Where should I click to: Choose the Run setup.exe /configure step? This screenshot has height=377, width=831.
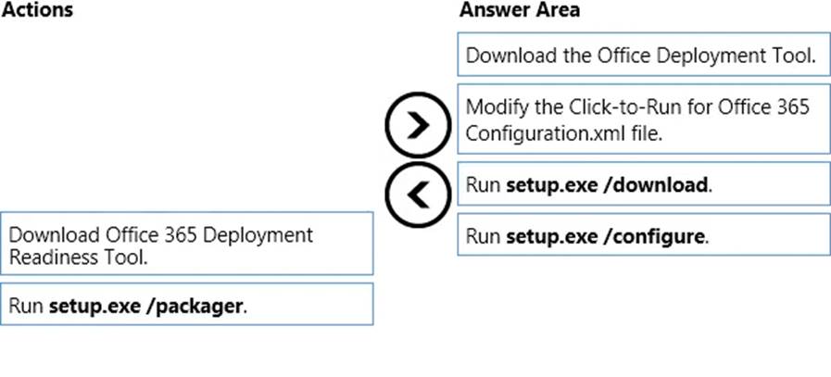point(643,235)
